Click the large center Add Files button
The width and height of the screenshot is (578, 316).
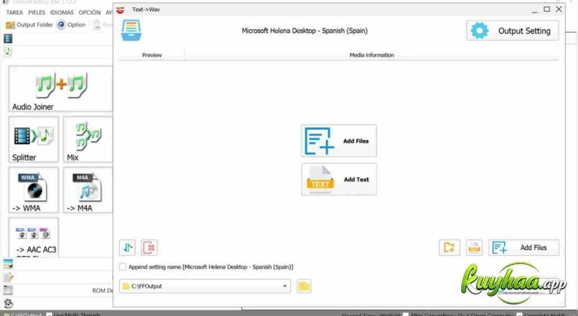tap(339, 141)
